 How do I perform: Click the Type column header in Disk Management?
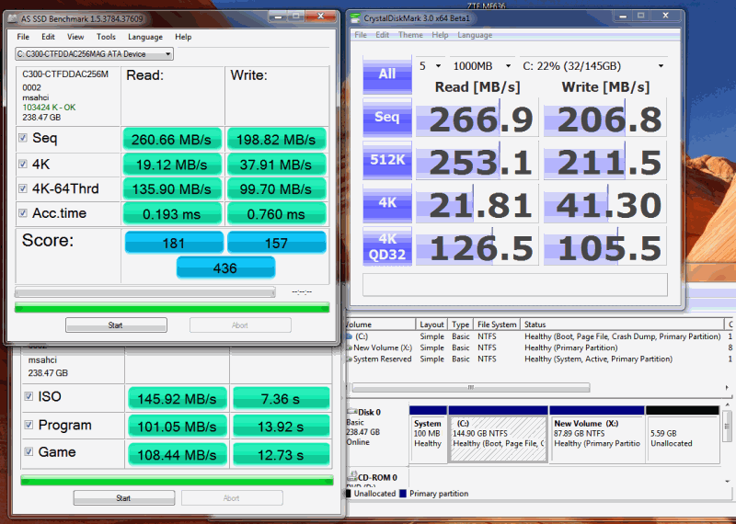click(460, 325)
